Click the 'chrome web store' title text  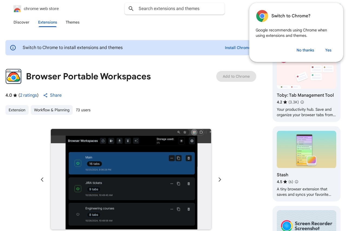[41, 9]
